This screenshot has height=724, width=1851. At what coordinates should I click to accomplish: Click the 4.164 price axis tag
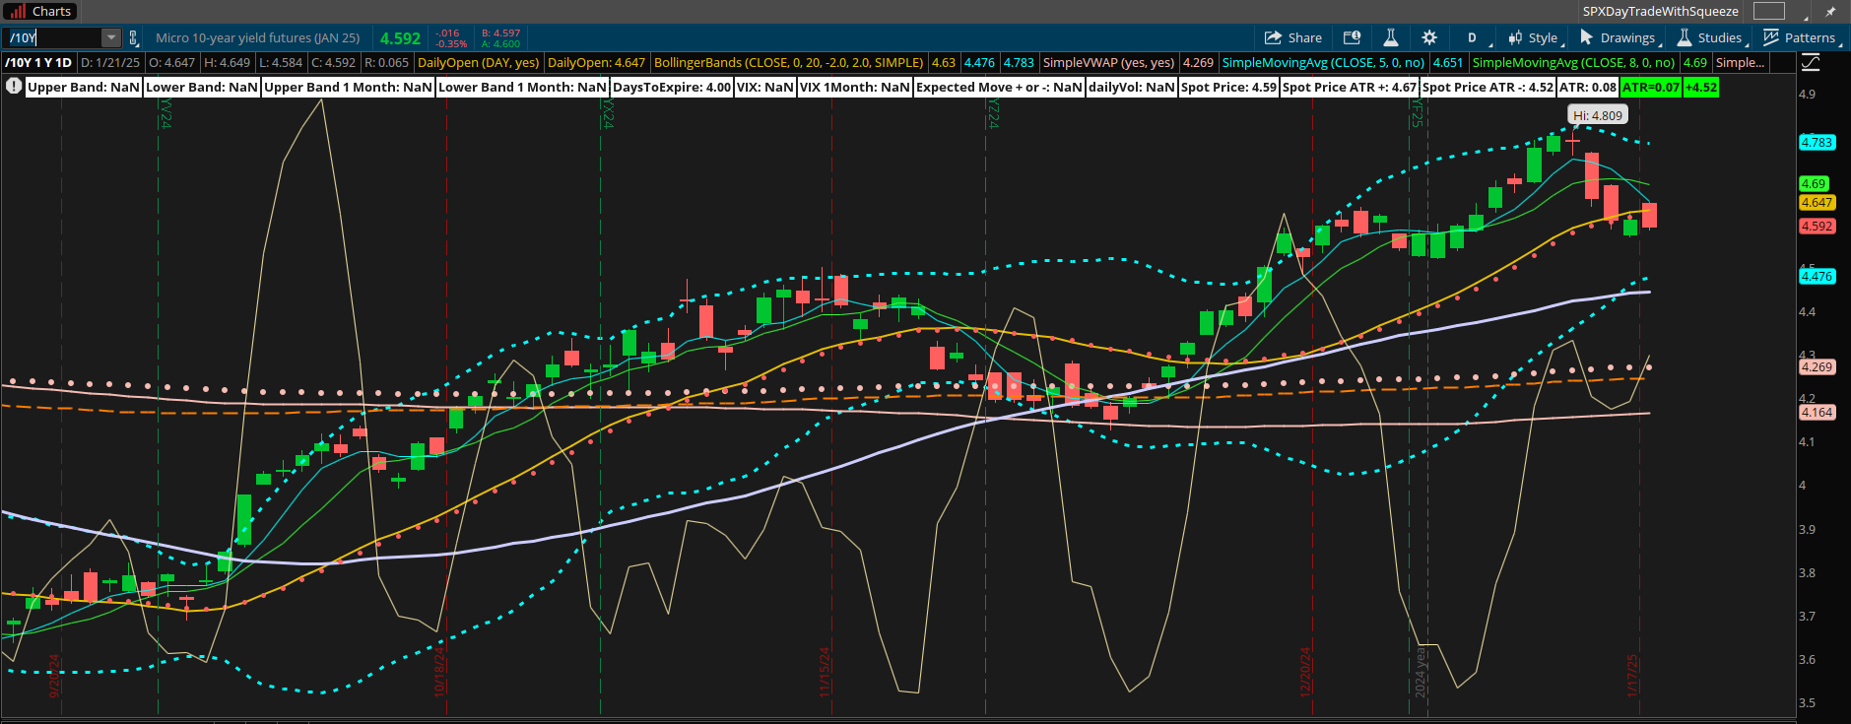1817,412
